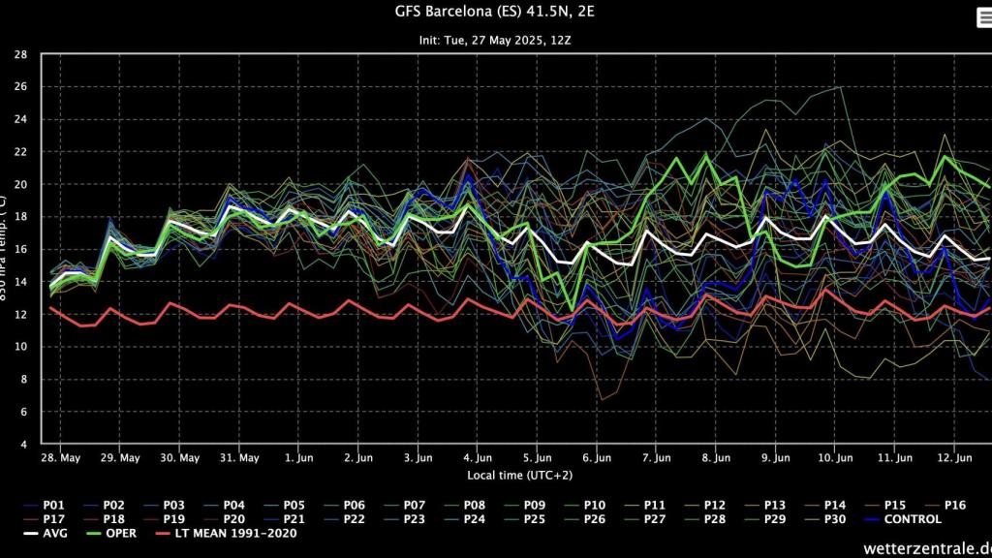The image size is (992, 558).
Task: Select the GFS Barcelona chart title
Action: pyautogui.click(x=496, y=14)
